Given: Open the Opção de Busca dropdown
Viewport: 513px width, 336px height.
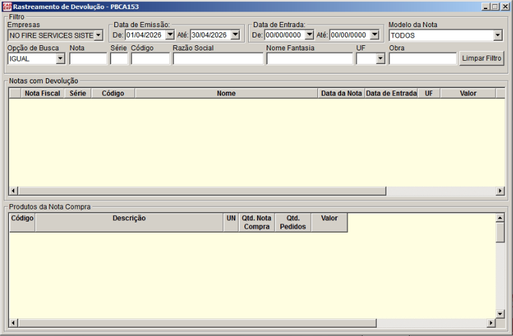Looking at the screenshot, I should [x=60, y=59].
